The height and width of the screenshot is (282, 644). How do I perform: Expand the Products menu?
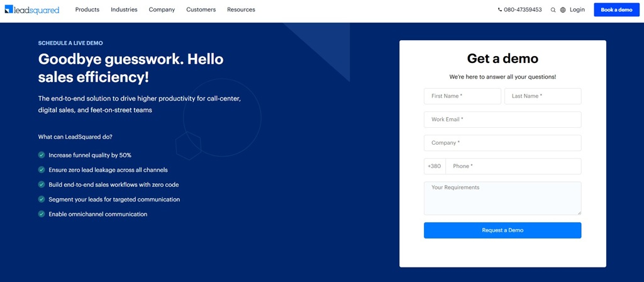(x=87, y=10)
